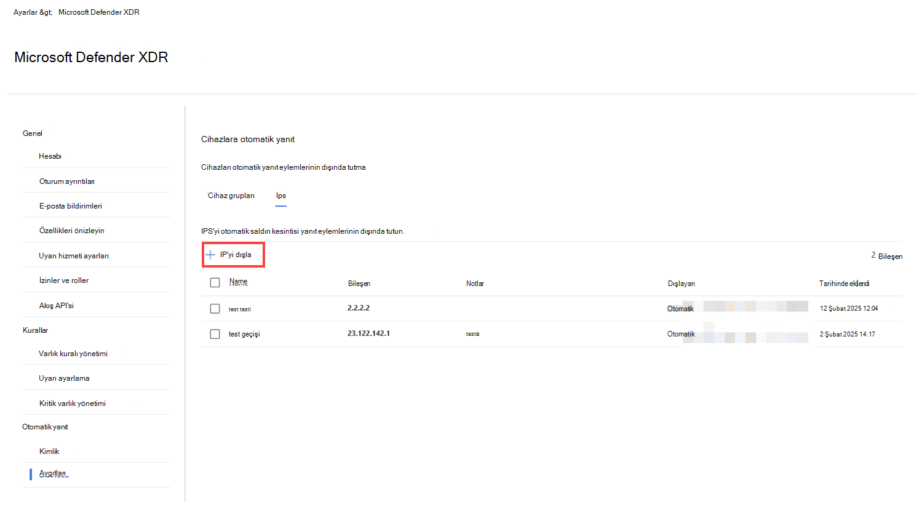Image resolution: width=922 pixels, height=513 pixels.
Task: Click the date 12 Şubat 2025 12:04
Action: (x=849, y=309)
